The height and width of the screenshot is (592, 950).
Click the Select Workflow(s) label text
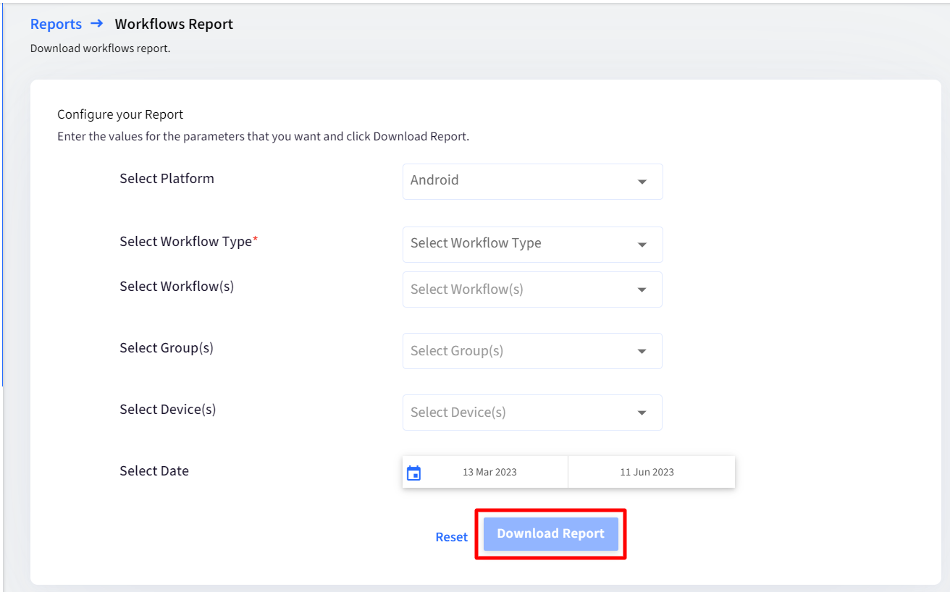(x=177, y=287)
